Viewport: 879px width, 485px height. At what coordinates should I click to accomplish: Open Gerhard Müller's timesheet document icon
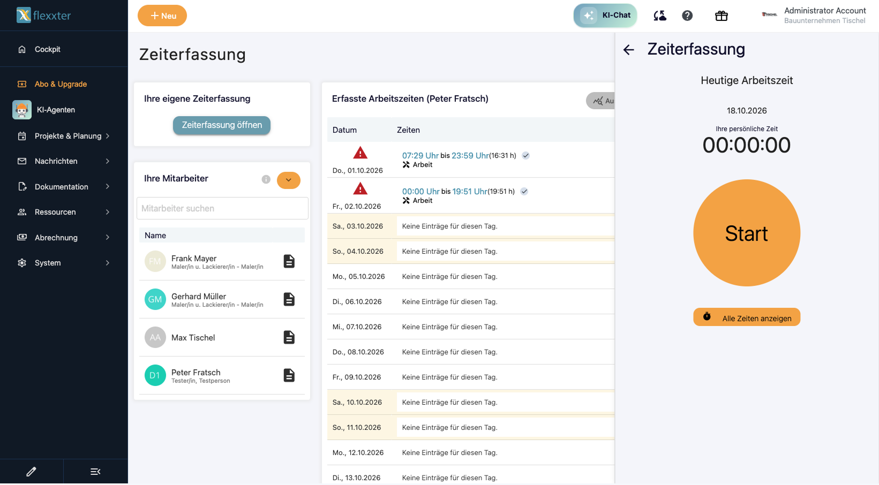[x=289, y=299]
